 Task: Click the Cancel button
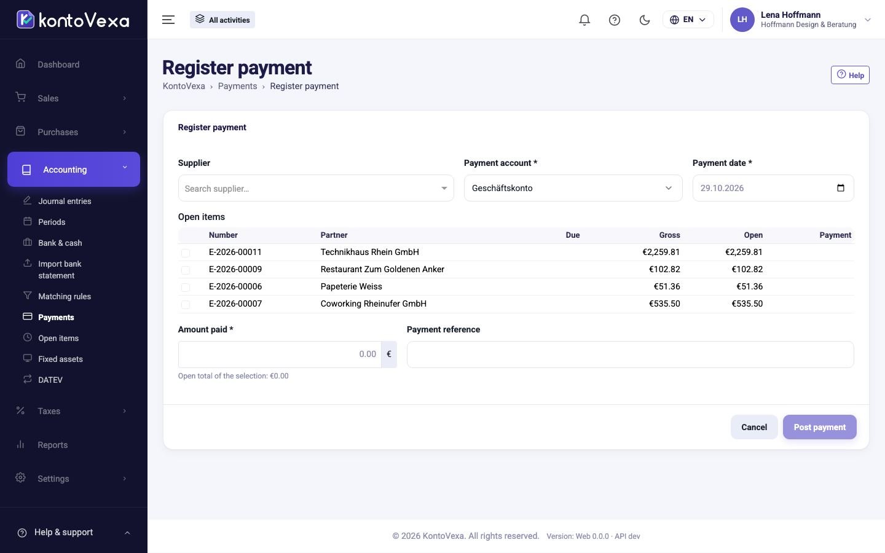[x=754, y=427]
